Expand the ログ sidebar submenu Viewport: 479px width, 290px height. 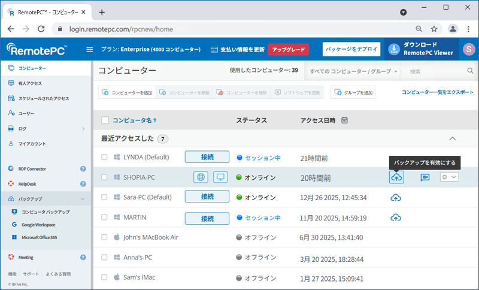(83, 129)
